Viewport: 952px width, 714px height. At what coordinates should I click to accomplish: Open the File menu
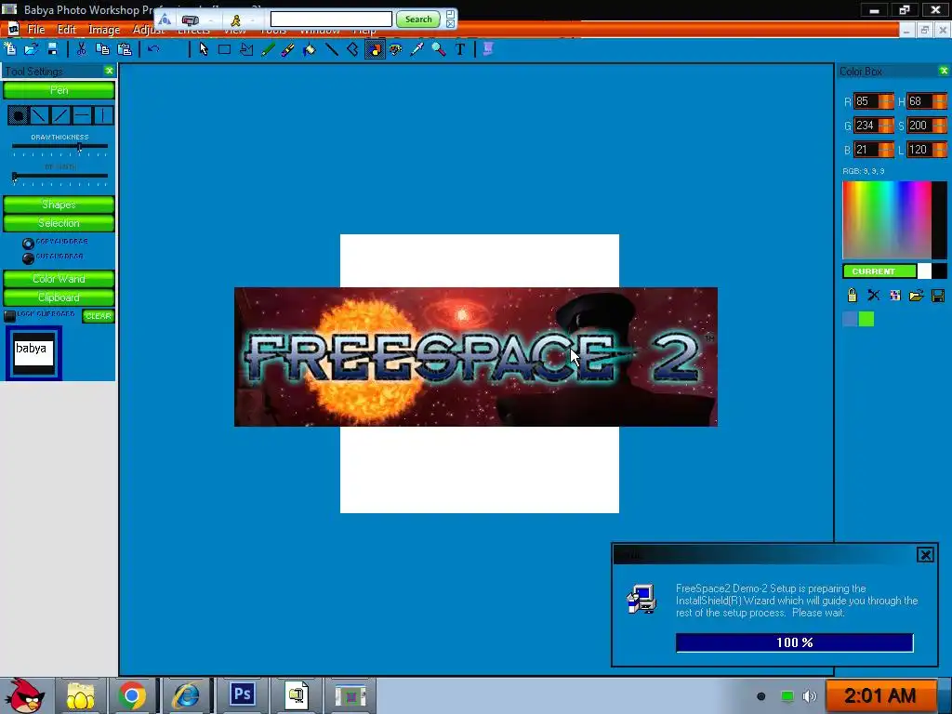[36, 29]
